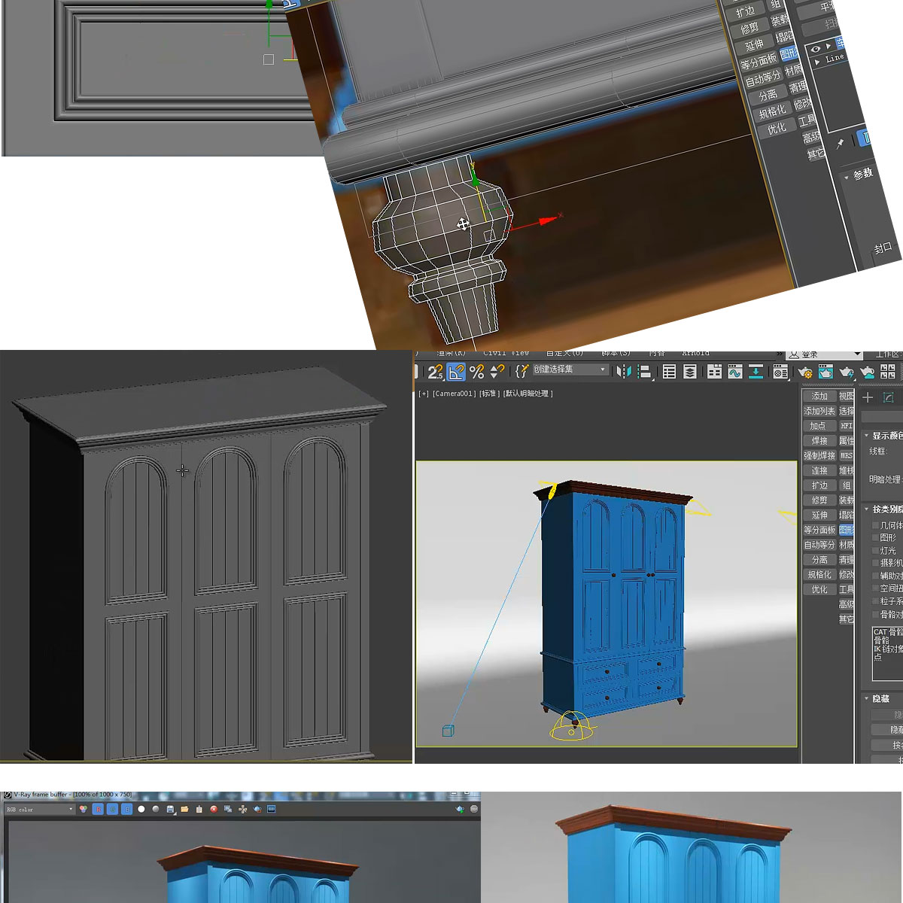Open the RGB color channel dropdown

39,809
